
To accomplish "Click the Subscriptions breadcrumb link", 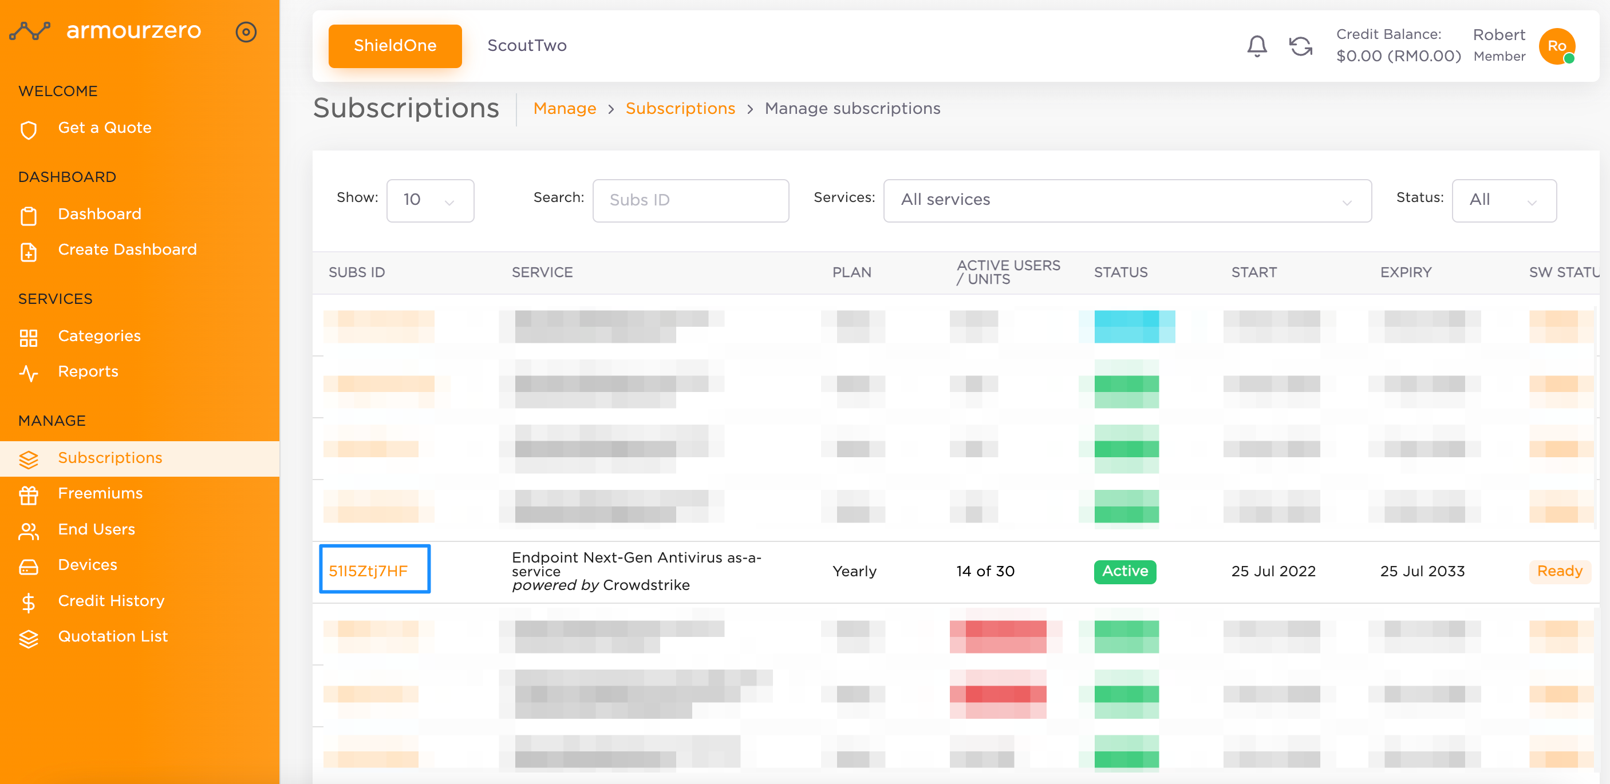I will pyautogui.click(x=680, y=108).
